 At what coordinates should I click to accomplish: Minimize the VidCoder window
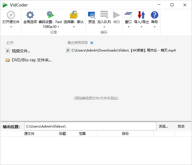(x=159, y=5)
